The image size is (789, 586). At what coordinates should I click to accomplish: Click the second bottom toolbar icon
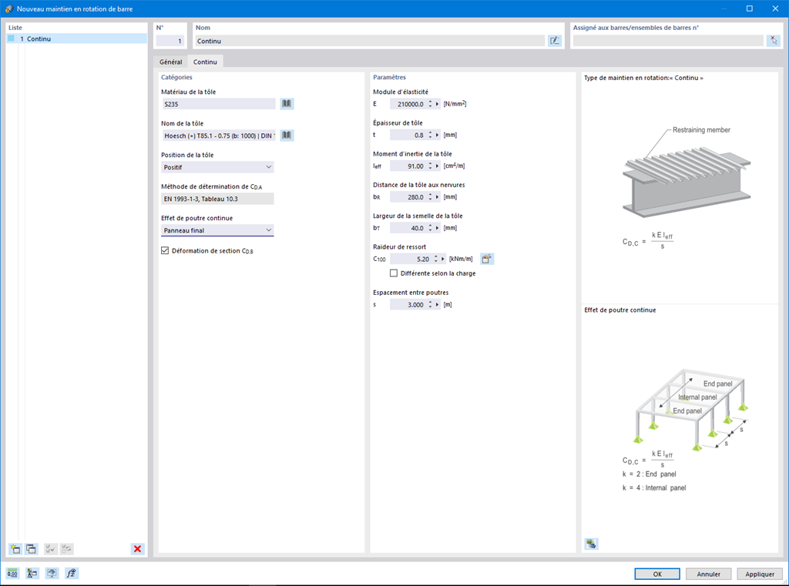pyautogui.click(x=32, y=573)
